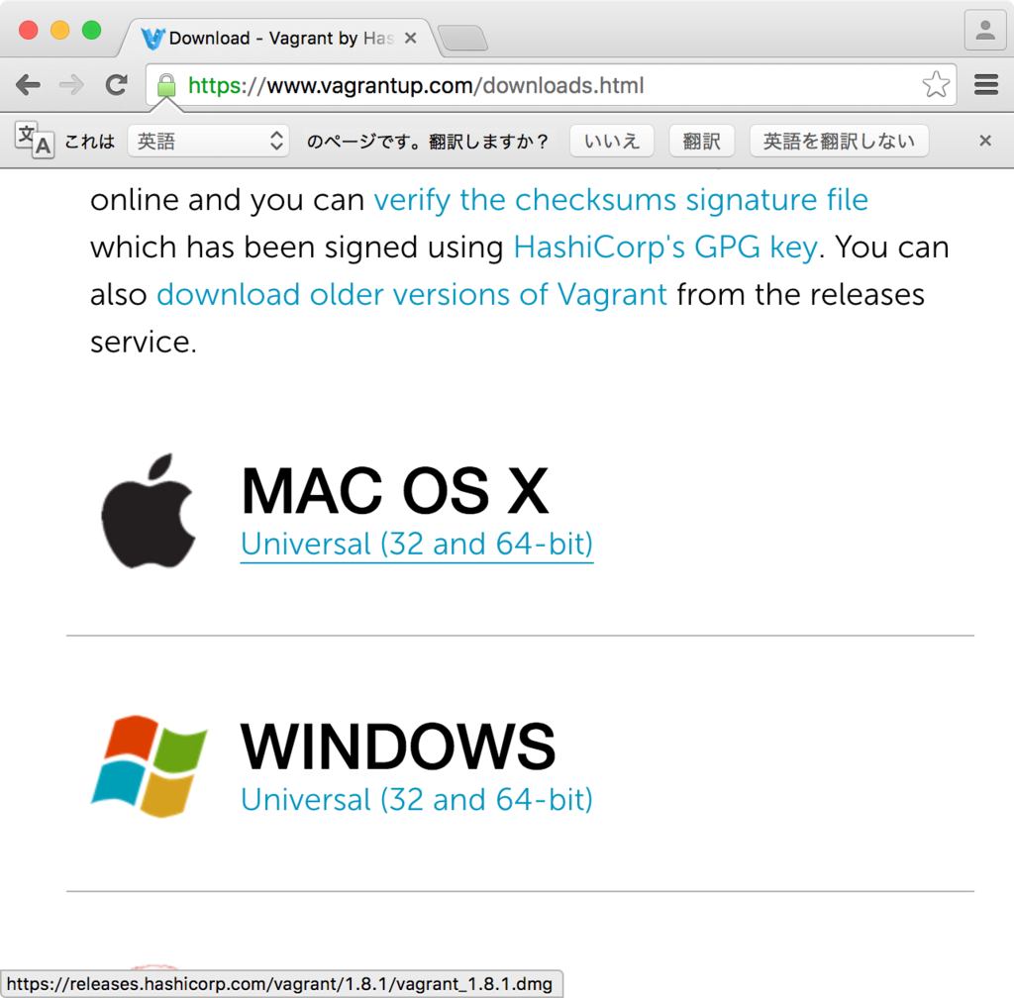Open the translation language dropdown showing 英語

point(208,141)
